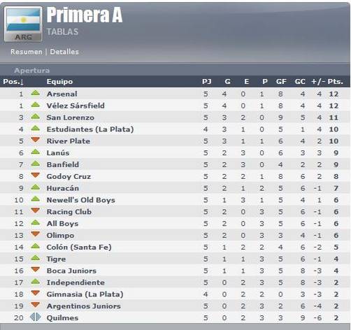Click red down arrow next to Olimpo

36,234
